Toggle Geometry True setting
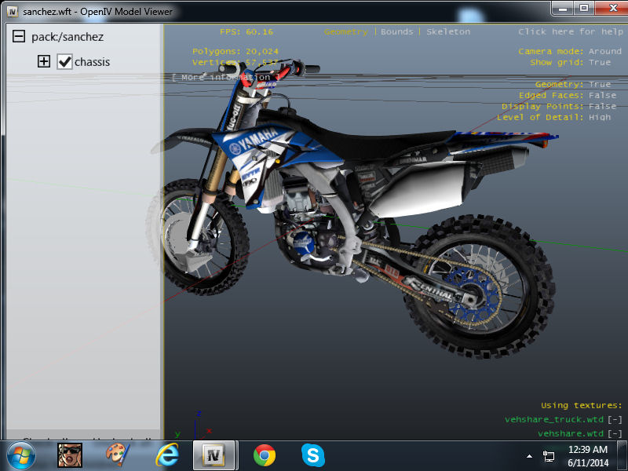 pyautogui.click(x=600, y=85)
